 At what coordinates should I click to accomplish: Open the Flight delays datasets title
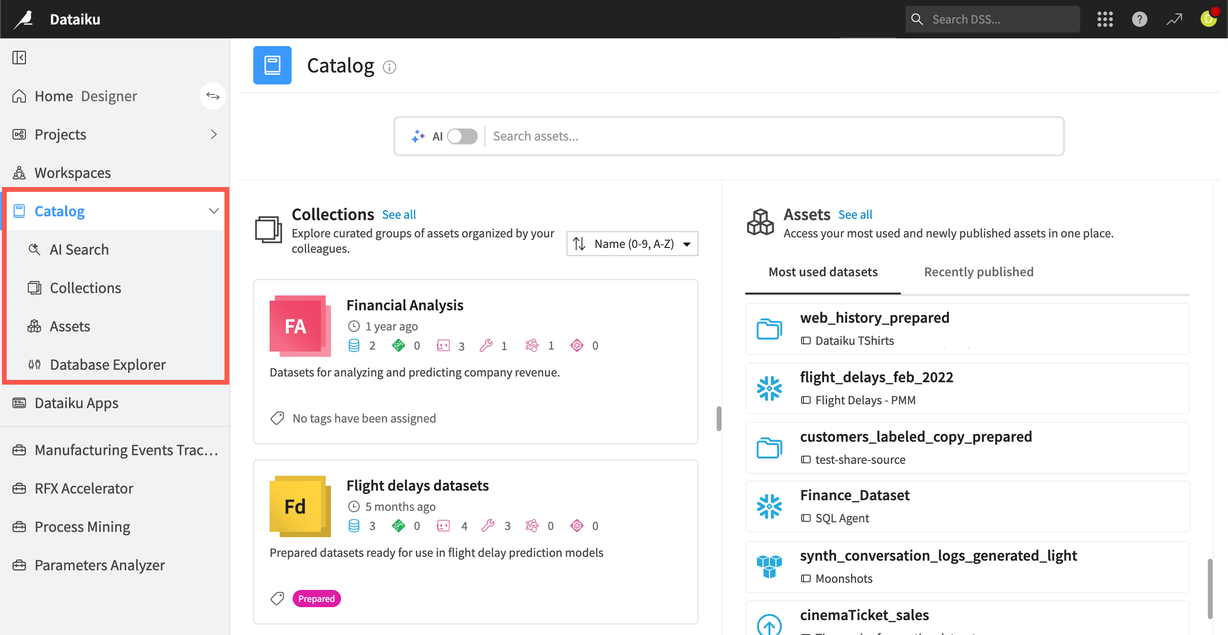[417, 485]
